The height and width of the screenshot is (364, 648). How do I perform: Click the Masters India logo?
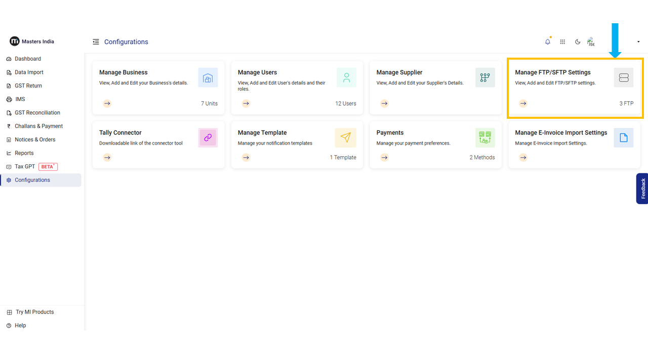point(32,41)
